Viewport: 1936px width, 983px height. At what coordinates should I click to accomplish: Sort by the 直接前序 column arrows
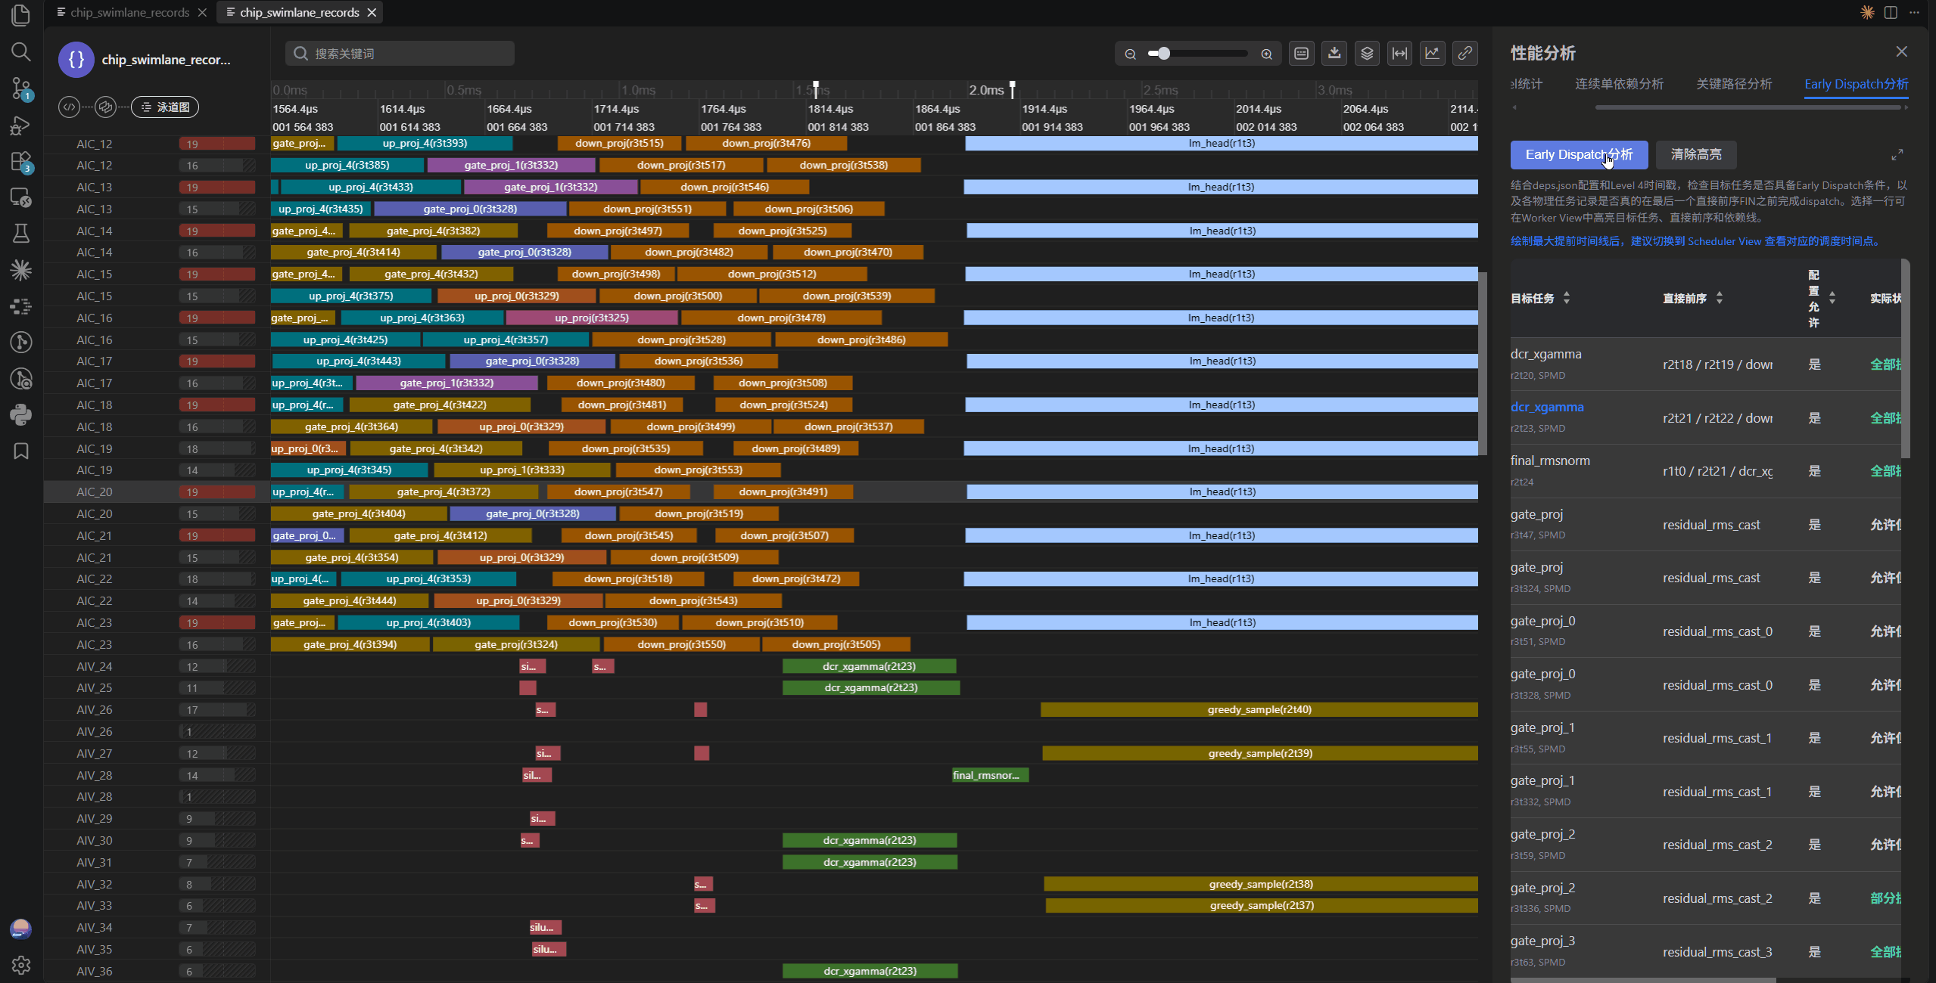point(1720,298)
